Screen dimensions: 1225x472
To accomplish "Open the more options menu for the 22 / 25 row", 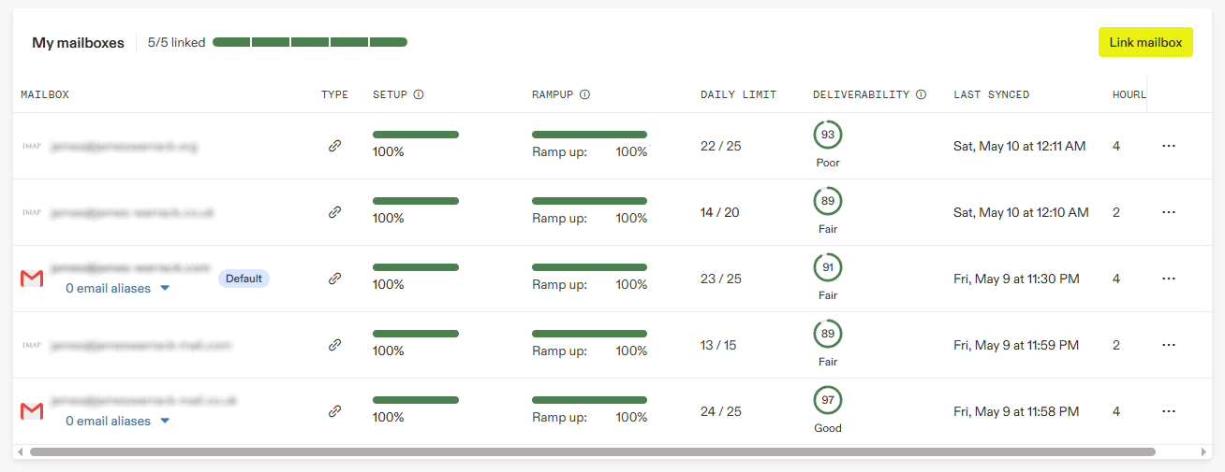I will pos(1168,146).
